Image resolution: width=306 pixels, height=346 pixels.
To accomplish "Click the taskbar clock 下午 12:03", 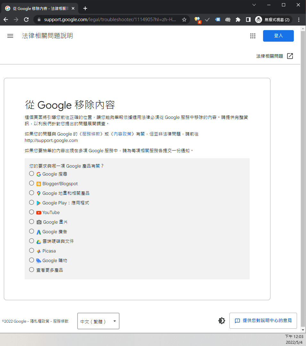I will point(294,336).
